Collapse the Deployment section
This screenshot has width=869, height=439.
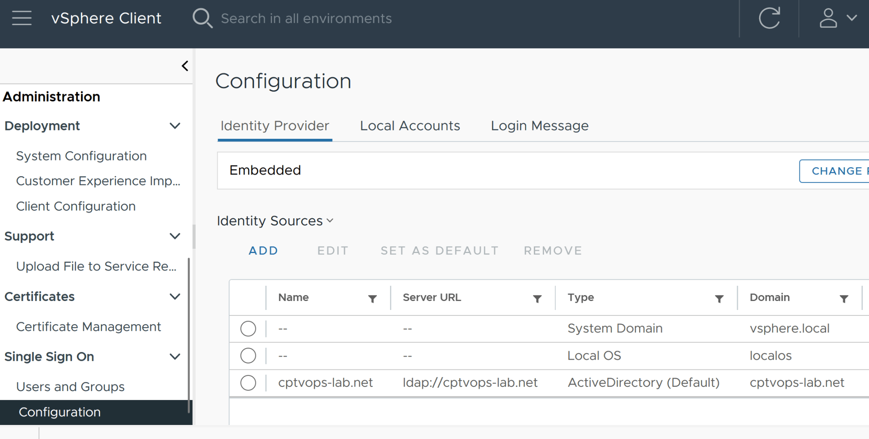(x=175, y=126)
